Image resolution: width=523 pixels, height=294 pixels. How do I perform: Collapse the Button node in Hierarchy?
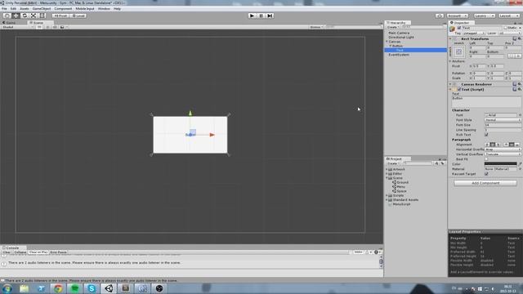(x=391, y=46)
